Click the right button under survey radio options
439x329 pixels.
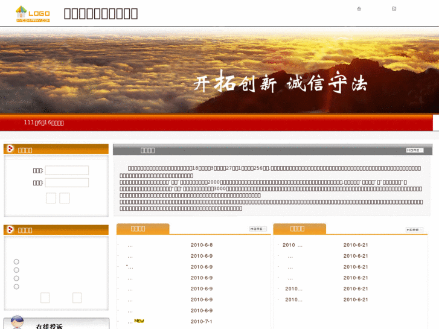tap(77, 298)
